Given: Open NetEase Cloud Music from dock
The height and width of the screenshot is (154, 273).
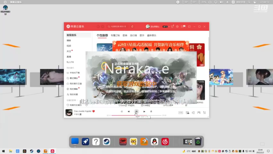Looking at the screenshot, I should 165,141.
